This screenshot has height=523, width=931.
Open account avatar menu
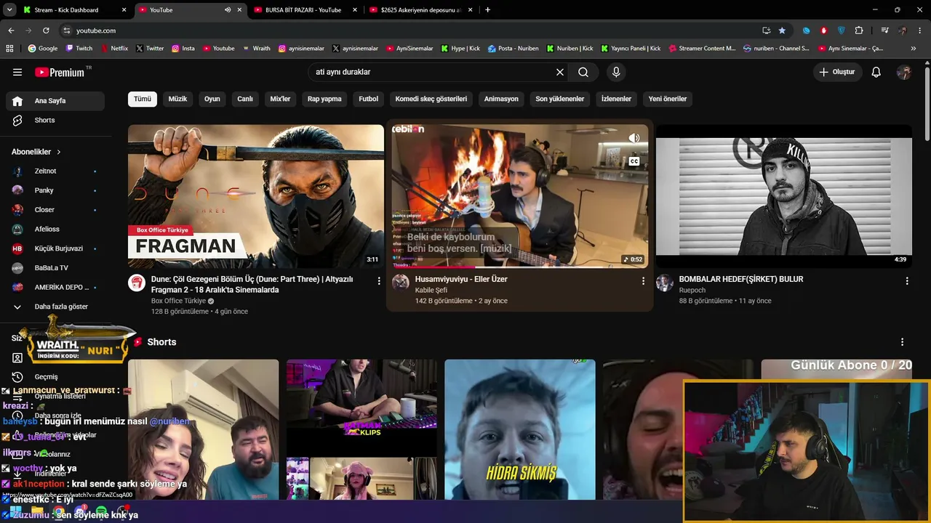[x=904, y=72]
